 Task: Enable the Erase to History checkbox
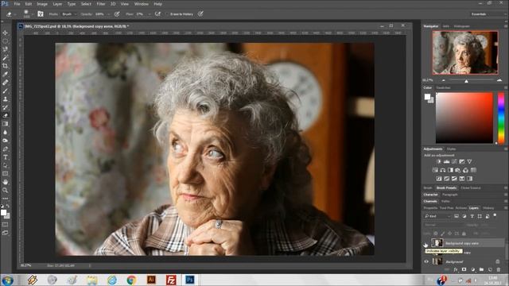tap(168, 14)
